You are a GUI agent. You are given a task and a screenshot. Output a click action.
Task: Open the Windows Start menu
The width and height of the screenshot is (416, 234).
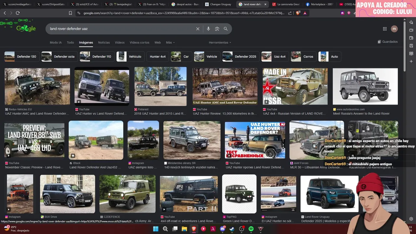156,229
